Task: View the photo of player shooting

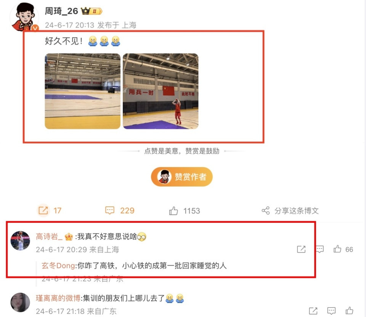Action: coord(161,91)
